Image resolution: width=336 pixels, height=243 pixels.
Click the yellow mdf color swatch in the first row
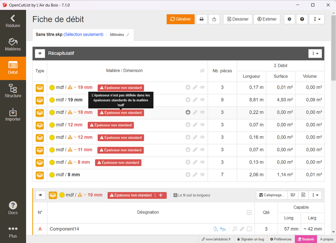52,88
